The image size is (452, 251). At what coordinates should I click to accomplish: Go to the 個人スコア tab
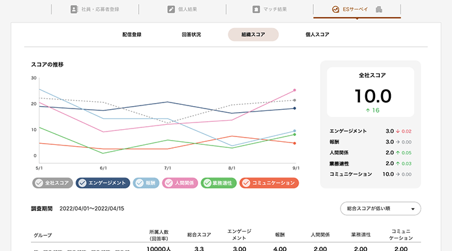[x=317, y=35]
